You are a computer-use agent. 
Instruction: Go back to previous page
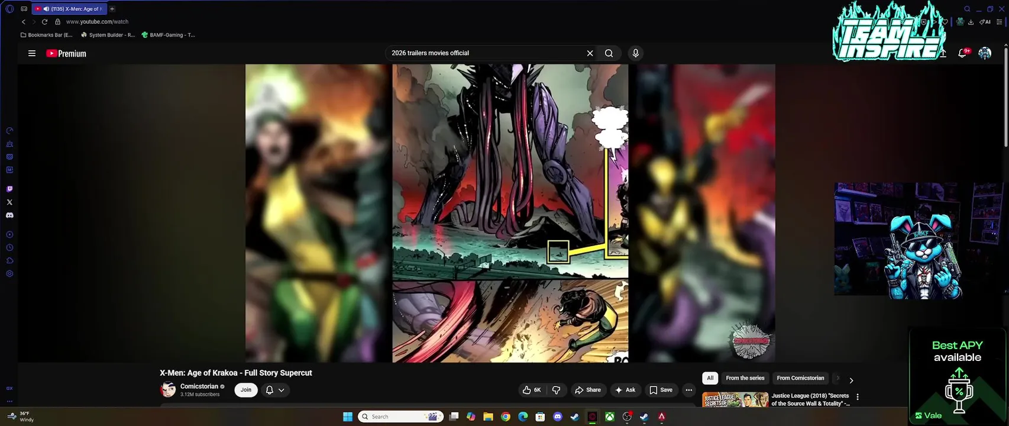click(24, 22)
